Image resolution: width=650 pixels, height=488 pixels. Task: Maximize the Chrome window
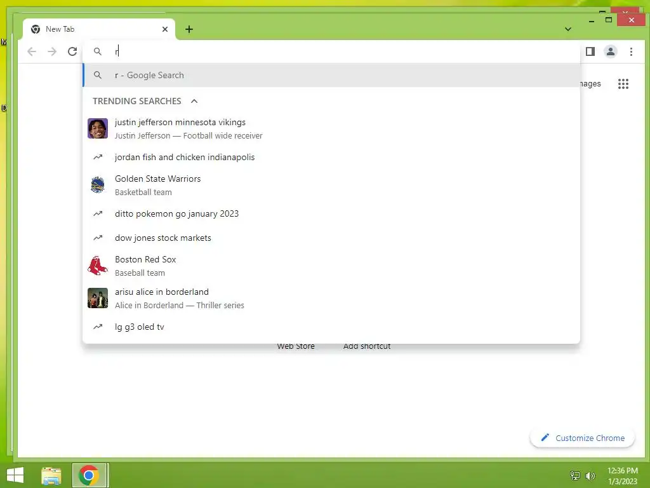click(x=609, y=20)
